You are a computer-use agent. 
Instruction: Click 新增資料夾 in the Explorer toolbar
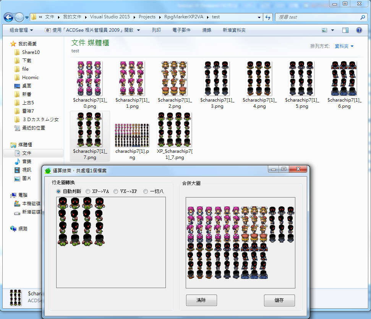pos(234,30)
